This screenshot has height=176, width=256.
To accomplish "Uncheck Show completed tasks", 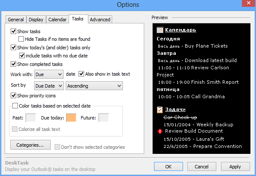I will coord(14,64).
